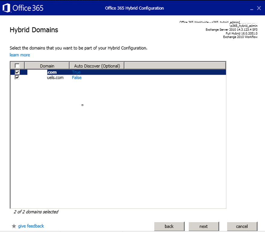Viewport: 265px width, 232px height.
Task: Click the True Auto Discover value
Action: coord(76,72)
